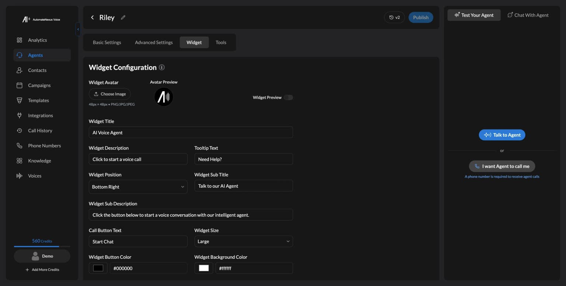Open the Widget Position dropdown
Viewport: 566px width, 286px height.
138,187
